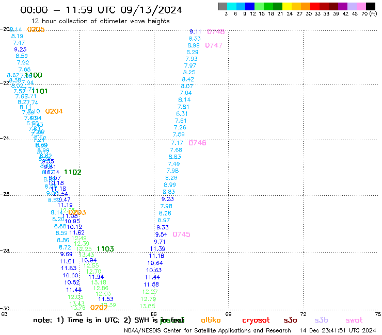
Task: Click the green time label 1102
Action: point(73,172)
